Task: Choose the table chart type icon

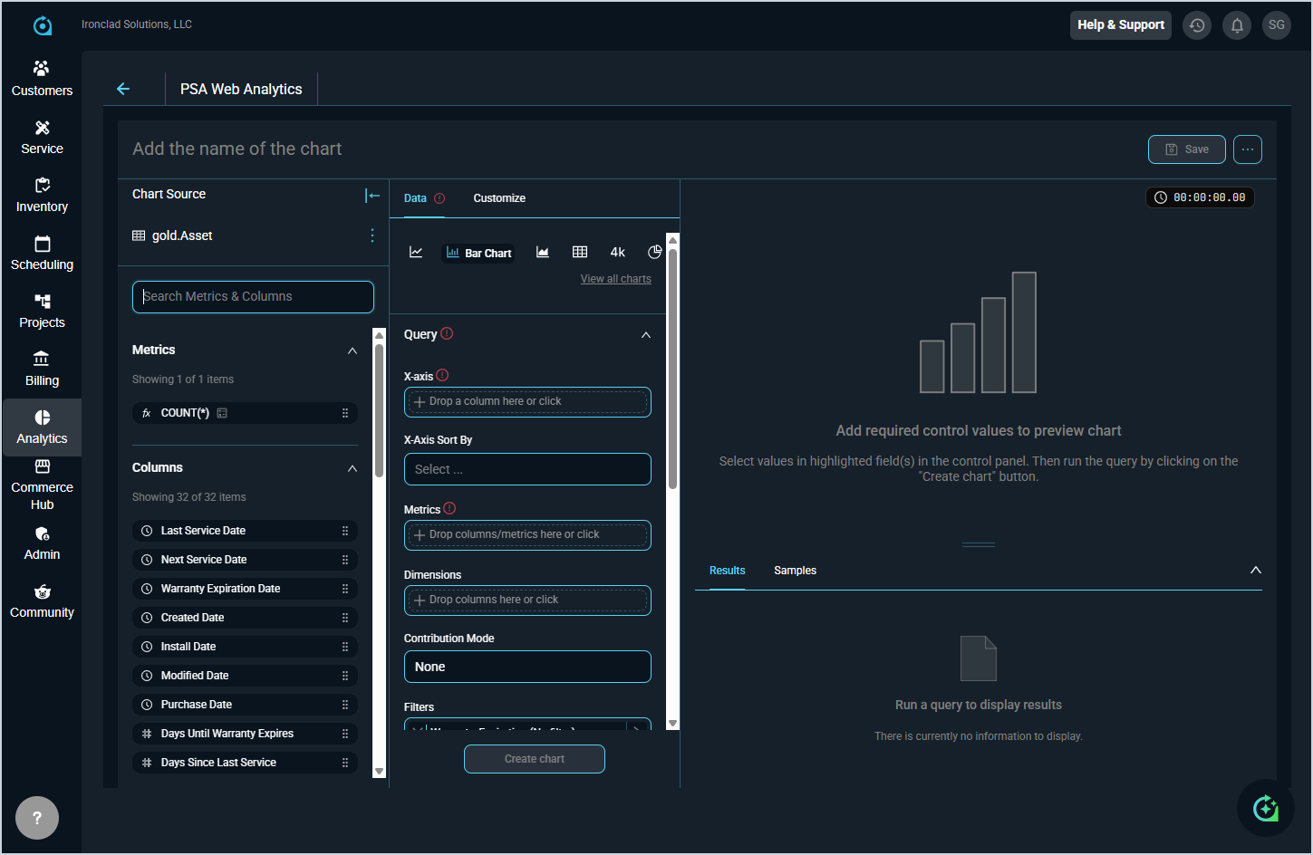Action: point(580,253)
